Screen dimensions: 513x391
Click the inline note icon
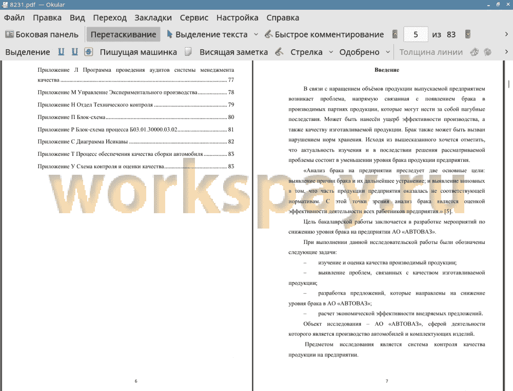click(188, 52)
